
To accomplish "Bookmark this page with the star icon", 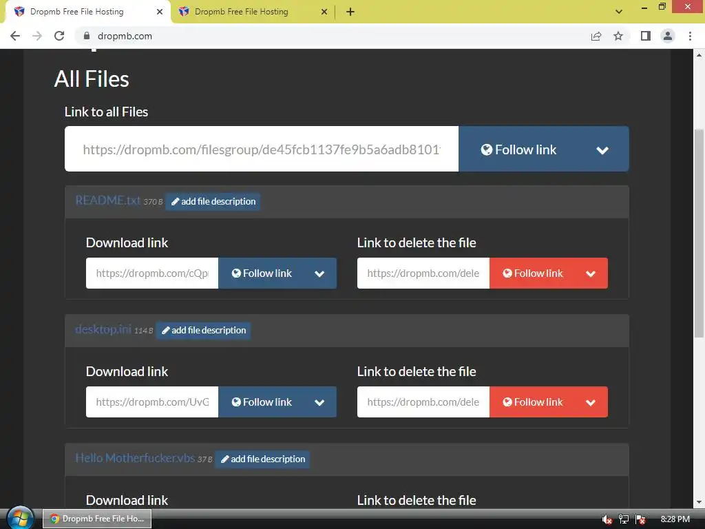I will pyautogui.click(x=618, y=36).
